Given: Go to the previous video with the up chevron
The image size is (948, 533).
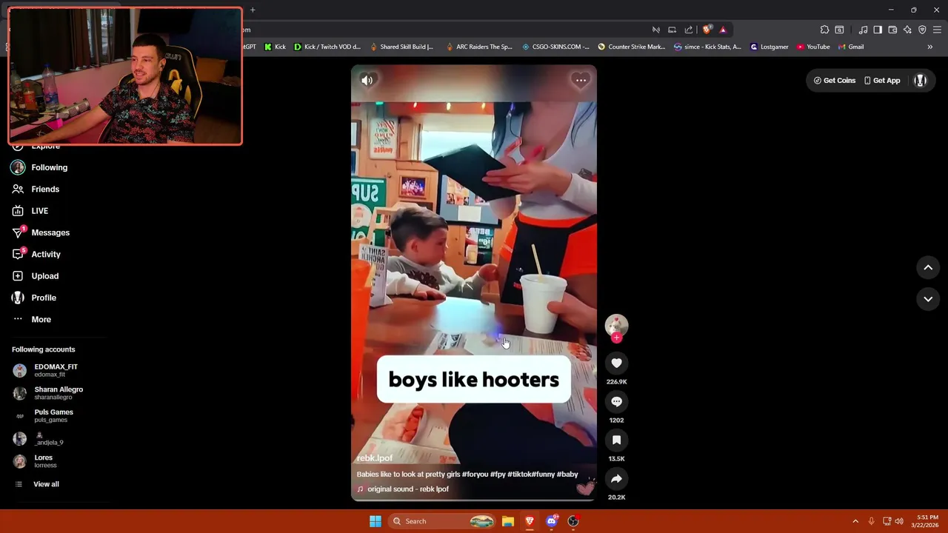Looking at the screenshot, I should [928, 267].
